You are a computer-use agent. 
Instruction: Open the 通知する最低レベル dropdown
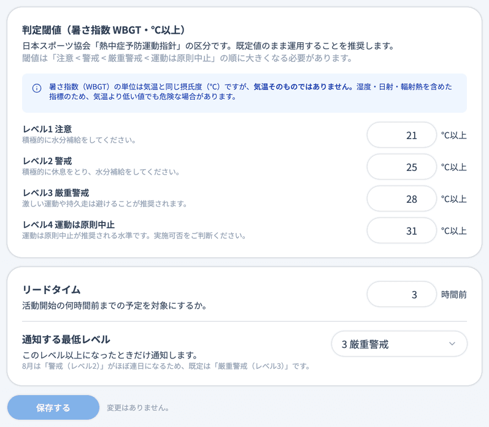coord(399,344)
